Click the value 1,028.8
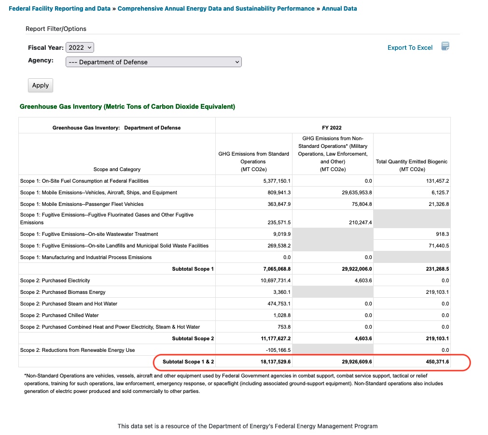Screen dimensions: 488x435 click(282, 315)
